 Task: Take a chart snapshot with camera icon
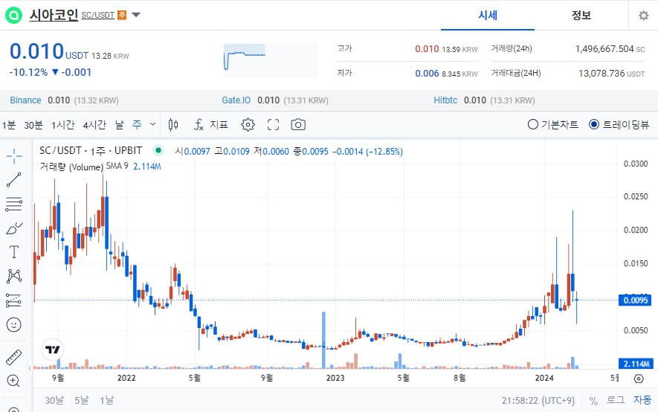coord(298,125)
